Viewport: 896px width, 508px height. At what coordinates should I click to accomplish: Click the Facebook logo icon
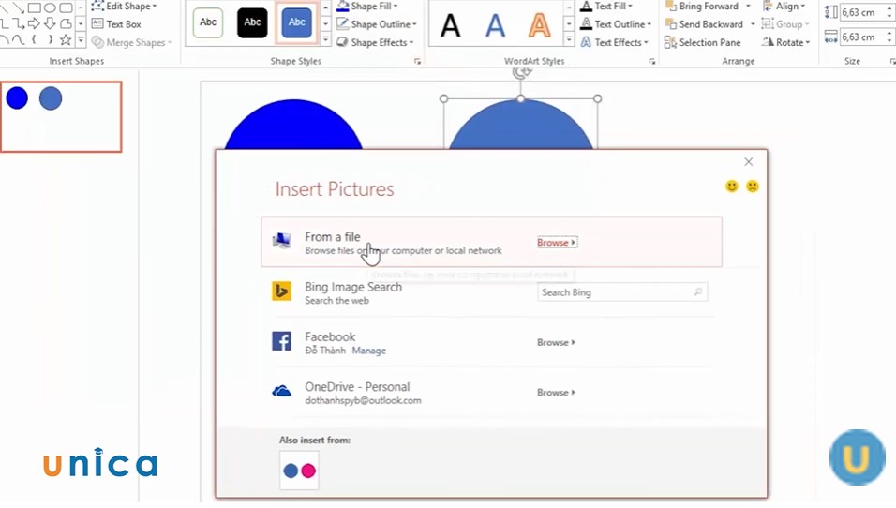point(281,341)
